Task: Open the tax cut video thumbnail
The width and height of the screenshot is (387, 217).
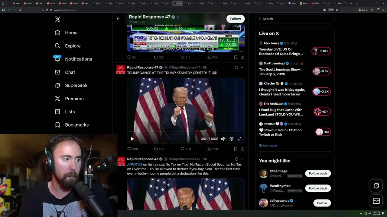Action: point(186,194)
